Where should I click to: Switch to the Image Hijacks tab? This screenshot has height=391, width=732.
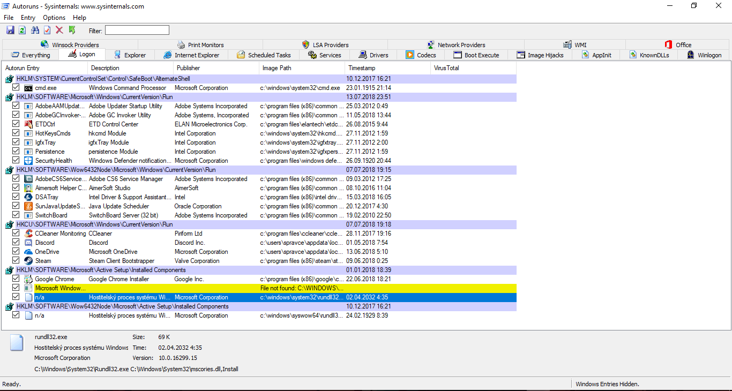coord(540,55)
